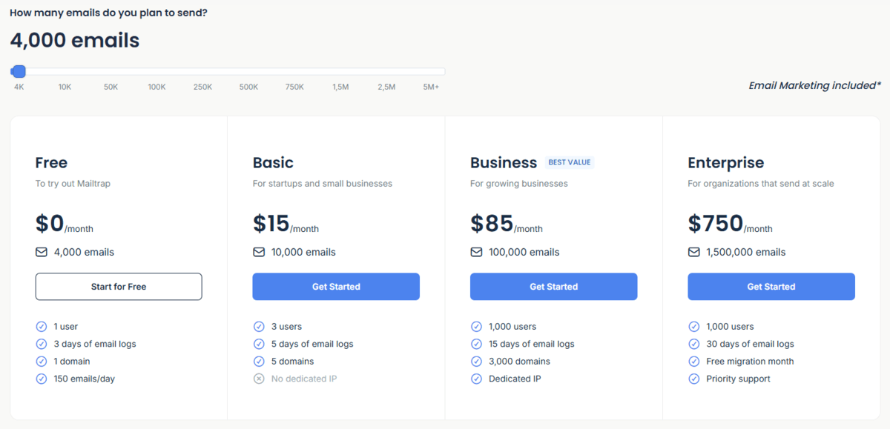Click Get Started on the Enterprise plan
890x429 pixels.
point(771,287)
